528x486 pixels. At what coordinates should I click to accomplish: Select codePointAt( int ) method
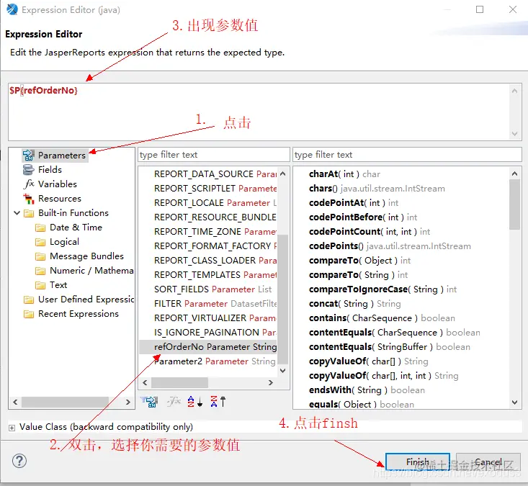[x=354, y=203]
